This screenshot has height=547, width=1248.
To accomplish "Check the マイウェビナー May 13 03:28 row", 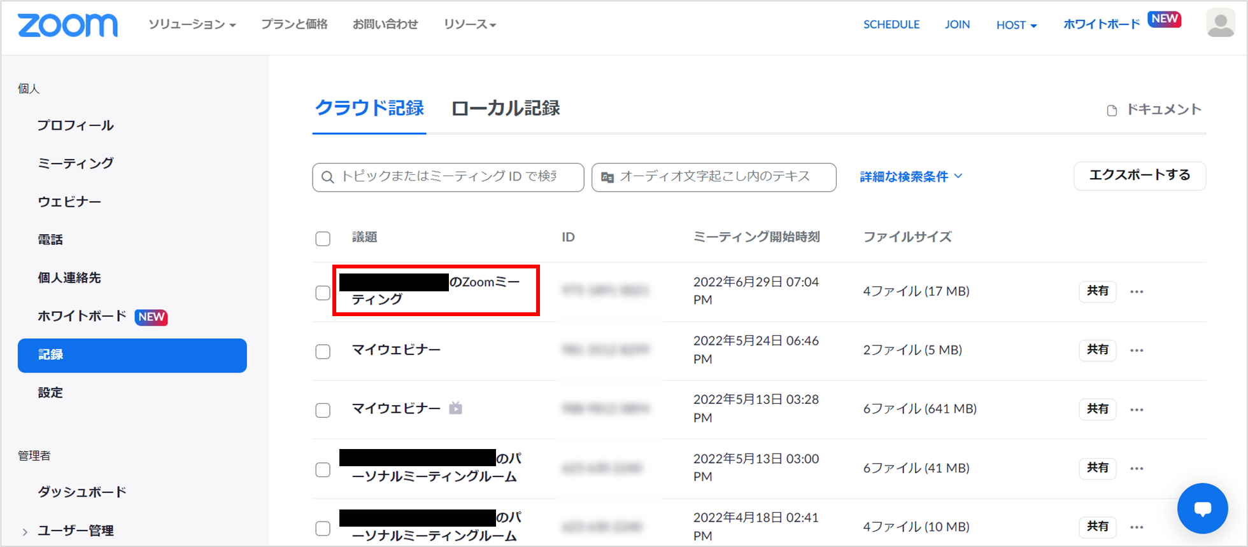I will [x=323, y=410].
